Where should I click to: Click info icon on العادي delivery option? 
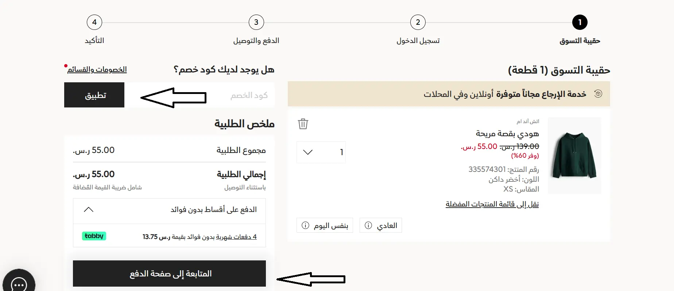click(368, 225)
